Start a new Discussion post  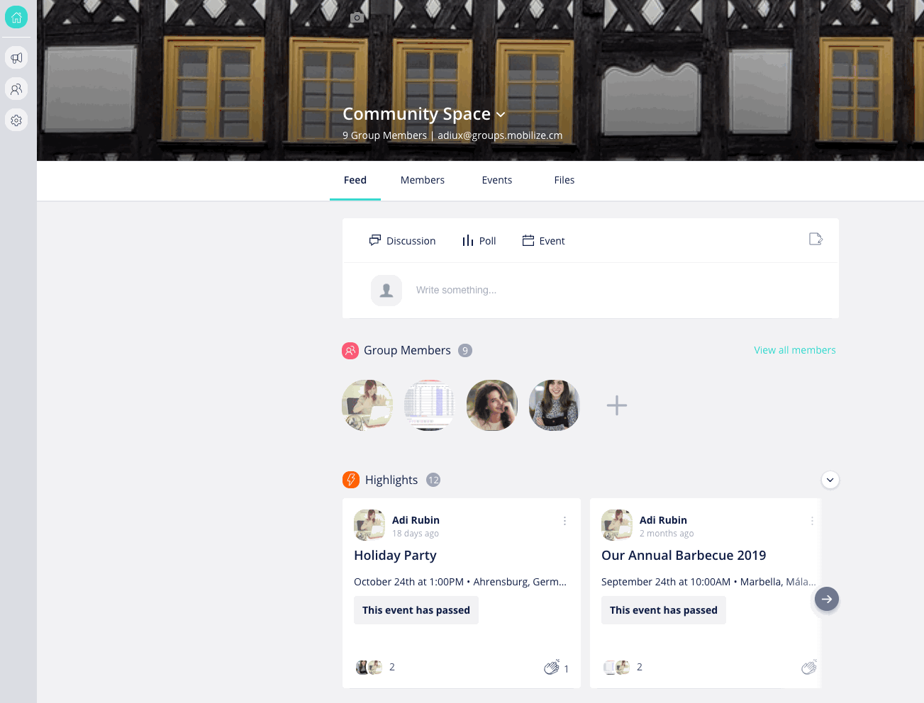402,241
